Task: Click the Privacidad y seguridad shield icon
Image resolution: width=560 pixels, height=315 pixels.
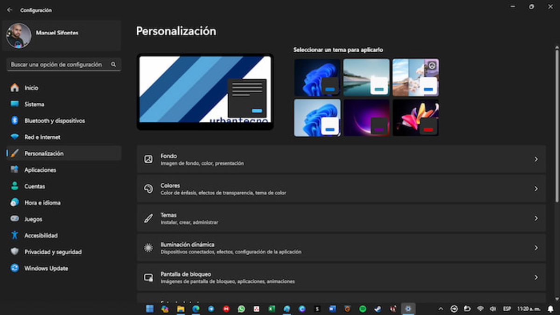Action: [x=15, y=252]
